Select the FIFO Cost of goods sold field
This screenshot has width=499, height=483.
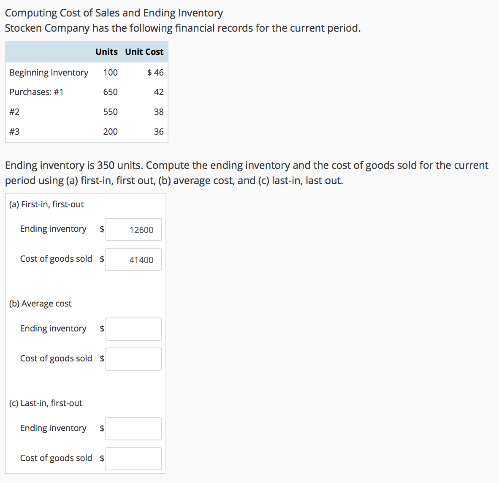[133, 260]
